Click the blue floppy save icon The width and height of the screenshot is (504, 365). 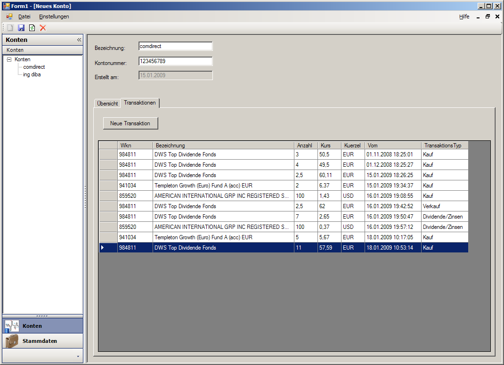(x=21, y=28)
